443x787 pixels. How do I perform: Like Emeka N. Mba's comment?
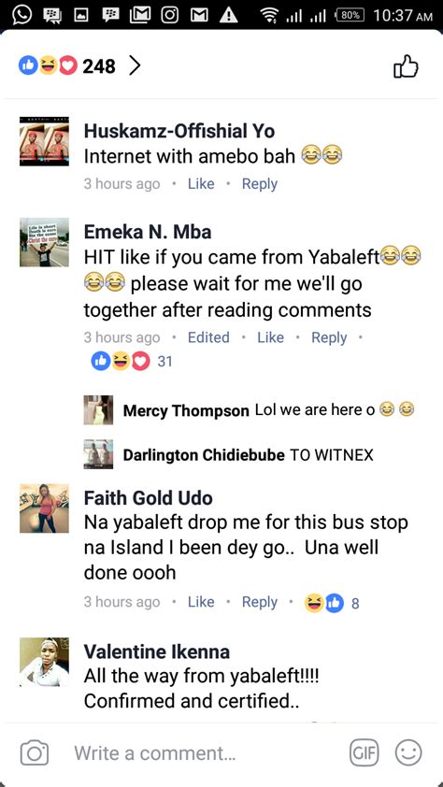[270, 337]
